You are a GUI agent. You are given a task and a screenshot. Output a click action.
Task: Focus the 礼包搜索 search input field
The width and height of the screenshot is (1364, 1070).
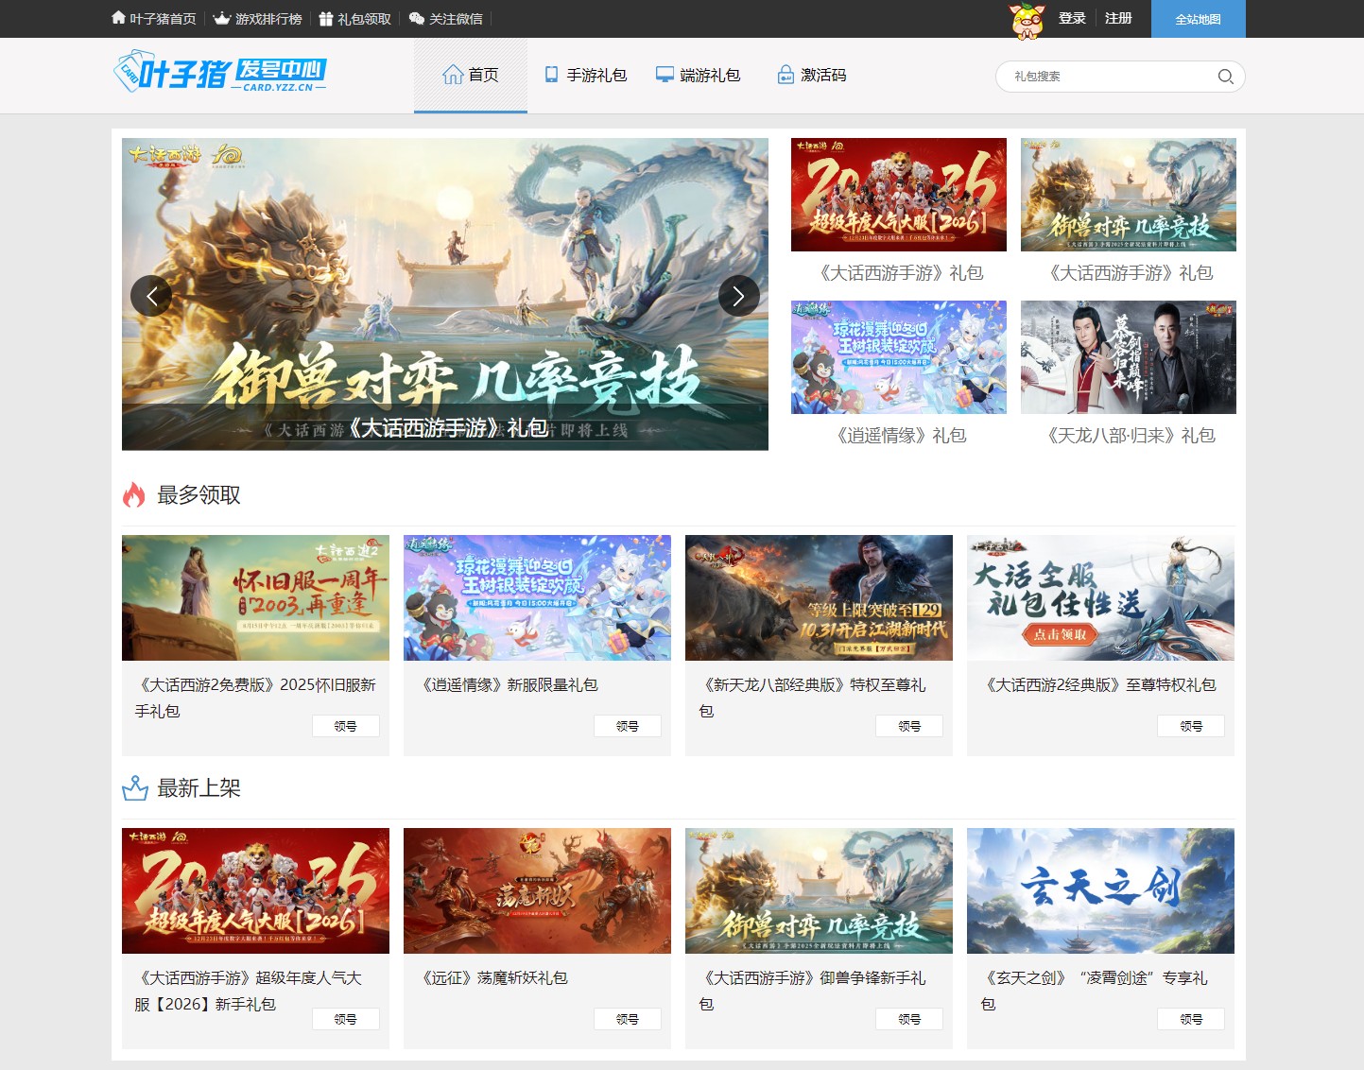(1108, 77)
